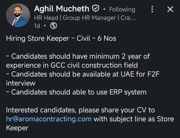Open the Aghil Mucheth profile name

[61, 9]
